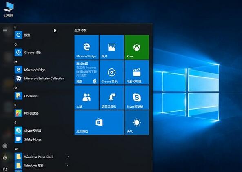The width and height of the screenshot is (242, 172).
Task: Click the letter G section header
Action: (x=16, y=44)
